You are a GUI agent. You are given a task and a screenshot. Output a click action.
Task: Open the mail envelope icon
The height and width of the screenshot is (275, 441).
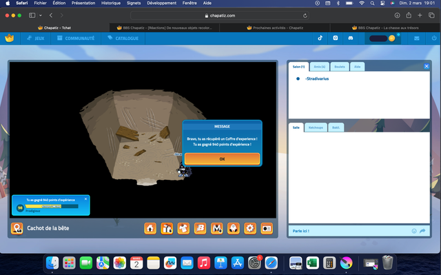(416, 38)
